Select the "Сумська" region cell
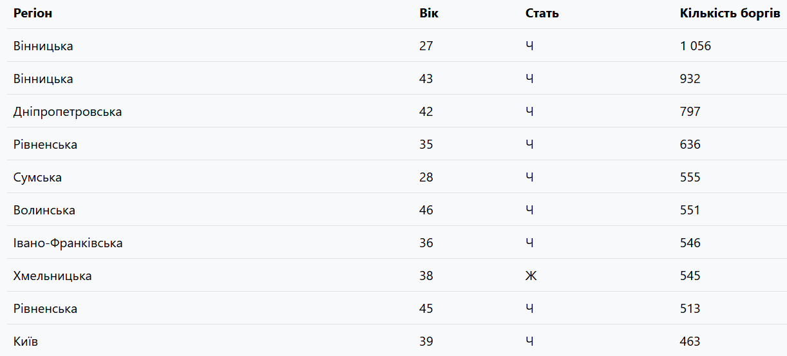 (x=37, y=178)
